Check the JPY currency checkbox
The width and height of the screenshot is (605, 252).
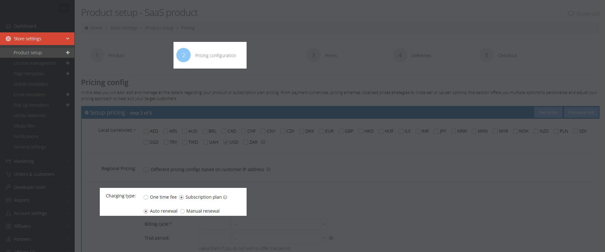[436, 131]
